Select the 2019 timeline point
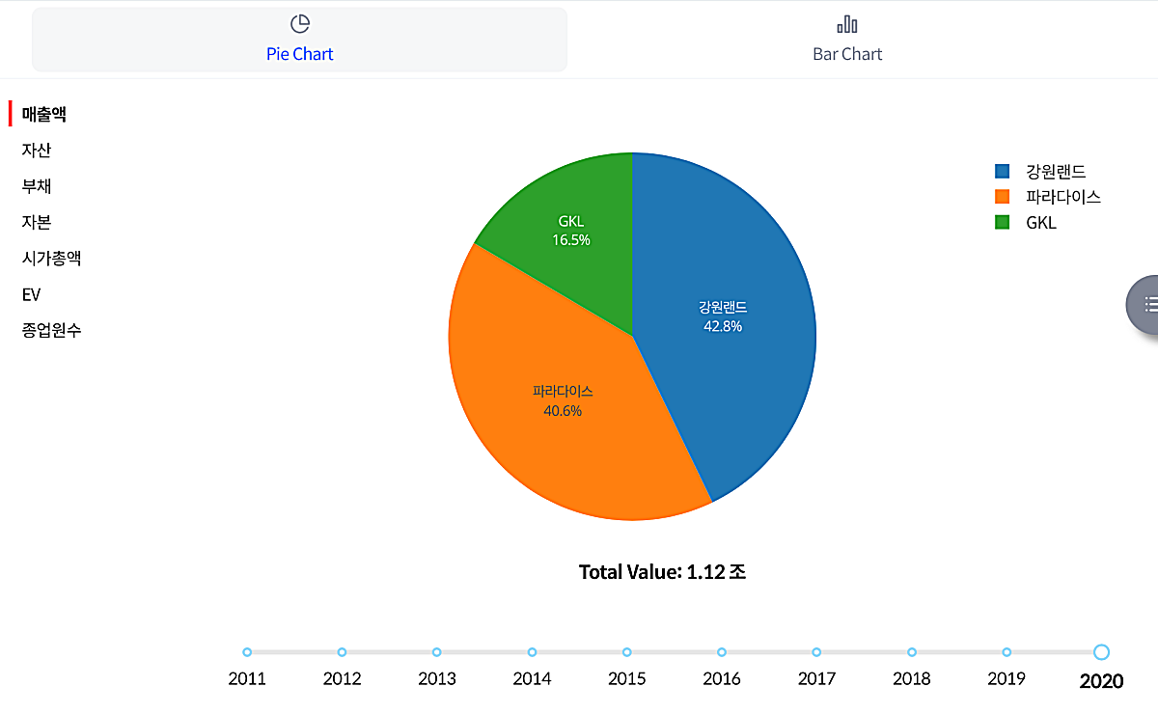 (1006, 652)
